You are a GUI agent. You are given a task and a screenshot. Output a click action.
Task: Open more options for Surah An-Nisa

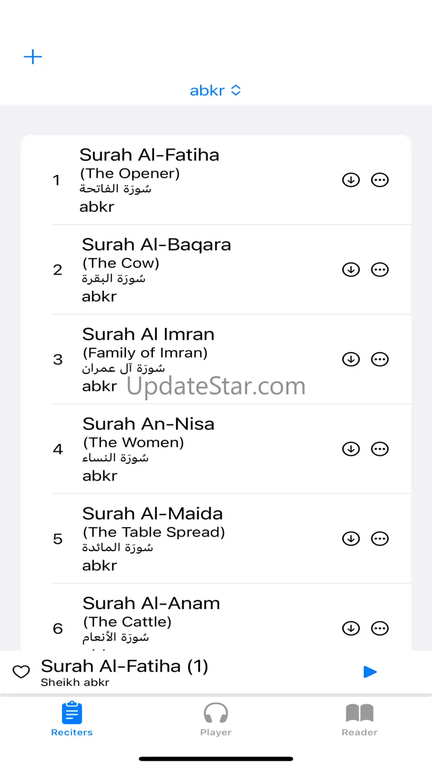(379, 449)
